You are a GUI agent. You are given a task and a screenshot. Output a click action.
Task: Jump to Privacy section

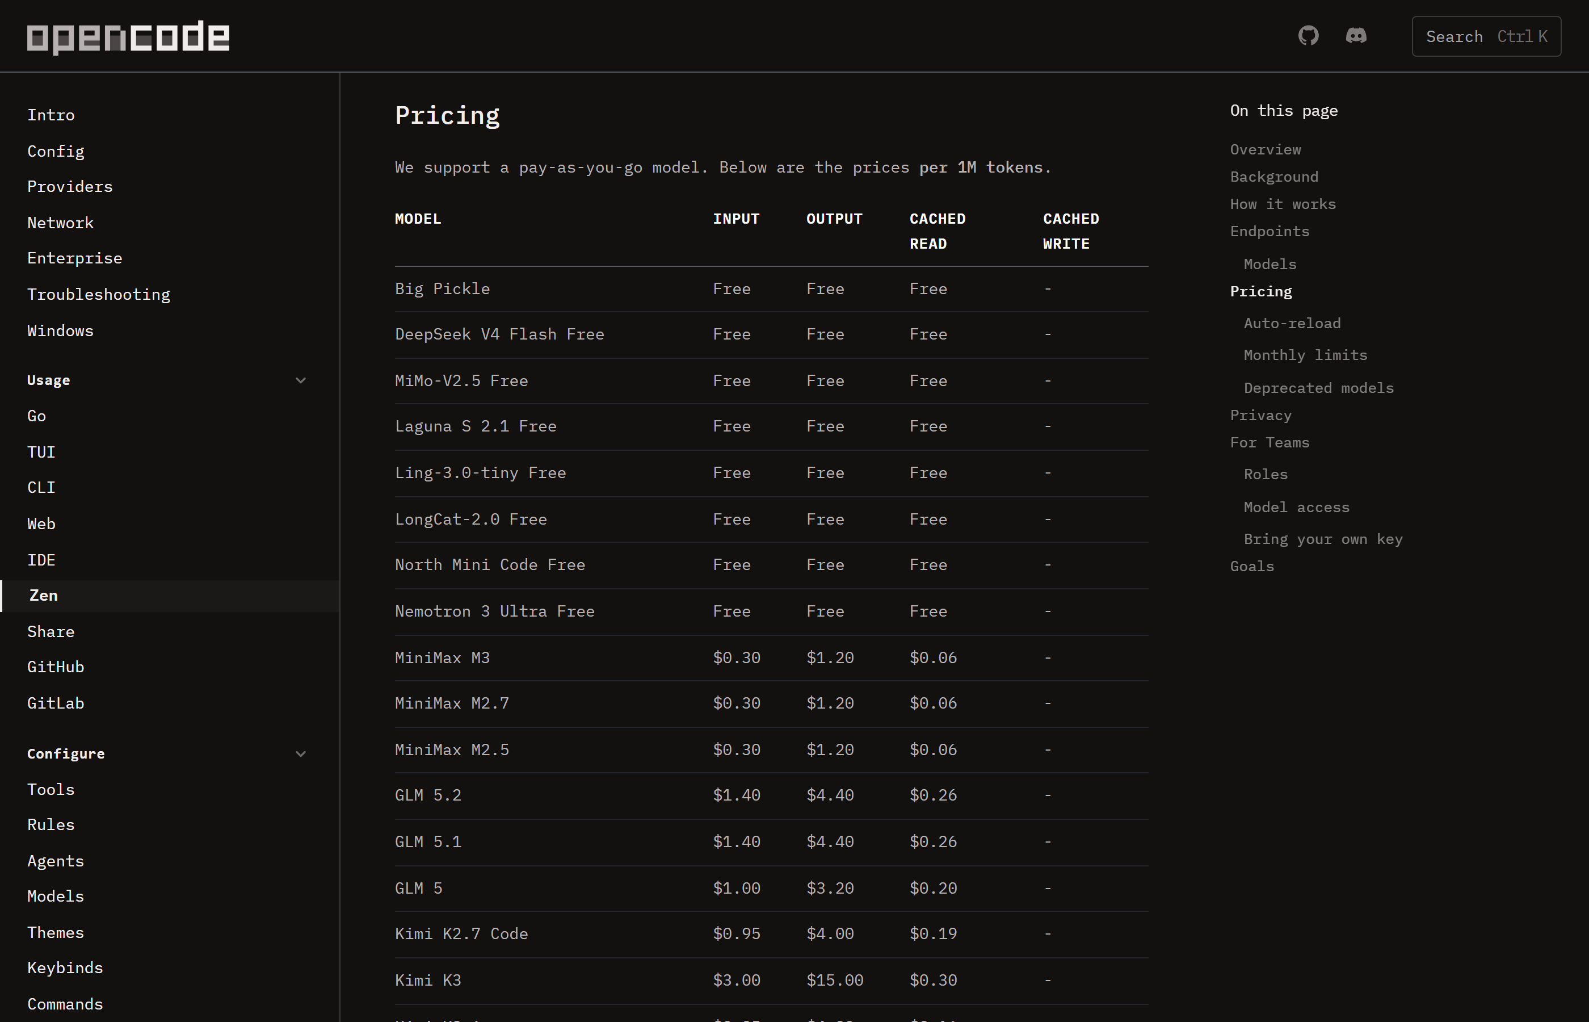tap(1261, 415)
